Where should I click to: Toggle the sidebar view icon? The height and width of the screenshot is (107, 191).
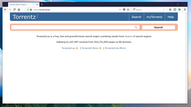175,10
